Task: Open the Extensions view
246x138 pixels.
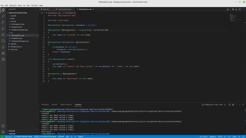Action: (x=3, y=35)
